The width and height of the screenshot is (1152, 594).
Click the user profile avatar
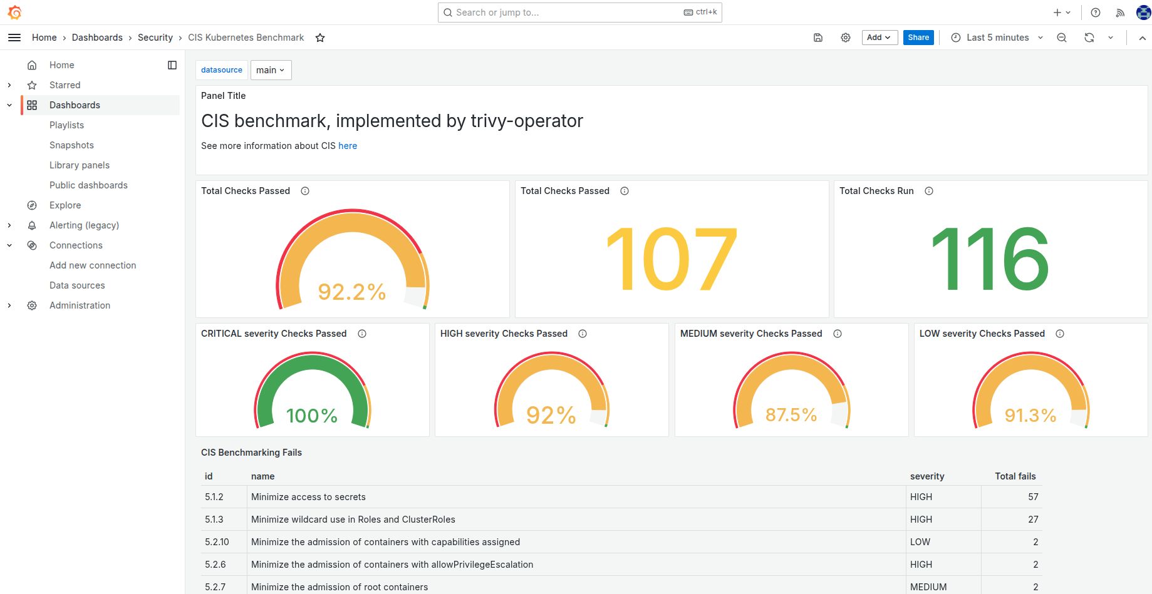1143,13
